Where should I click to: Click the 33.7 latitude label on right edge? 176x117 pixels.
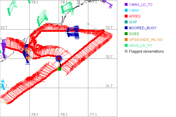(109, 27)
